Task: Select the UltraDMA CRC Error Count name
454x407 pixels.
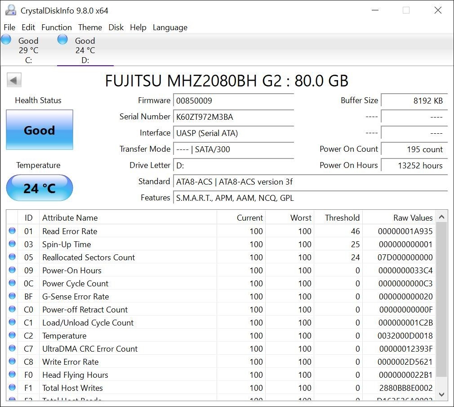Action: 90,348
